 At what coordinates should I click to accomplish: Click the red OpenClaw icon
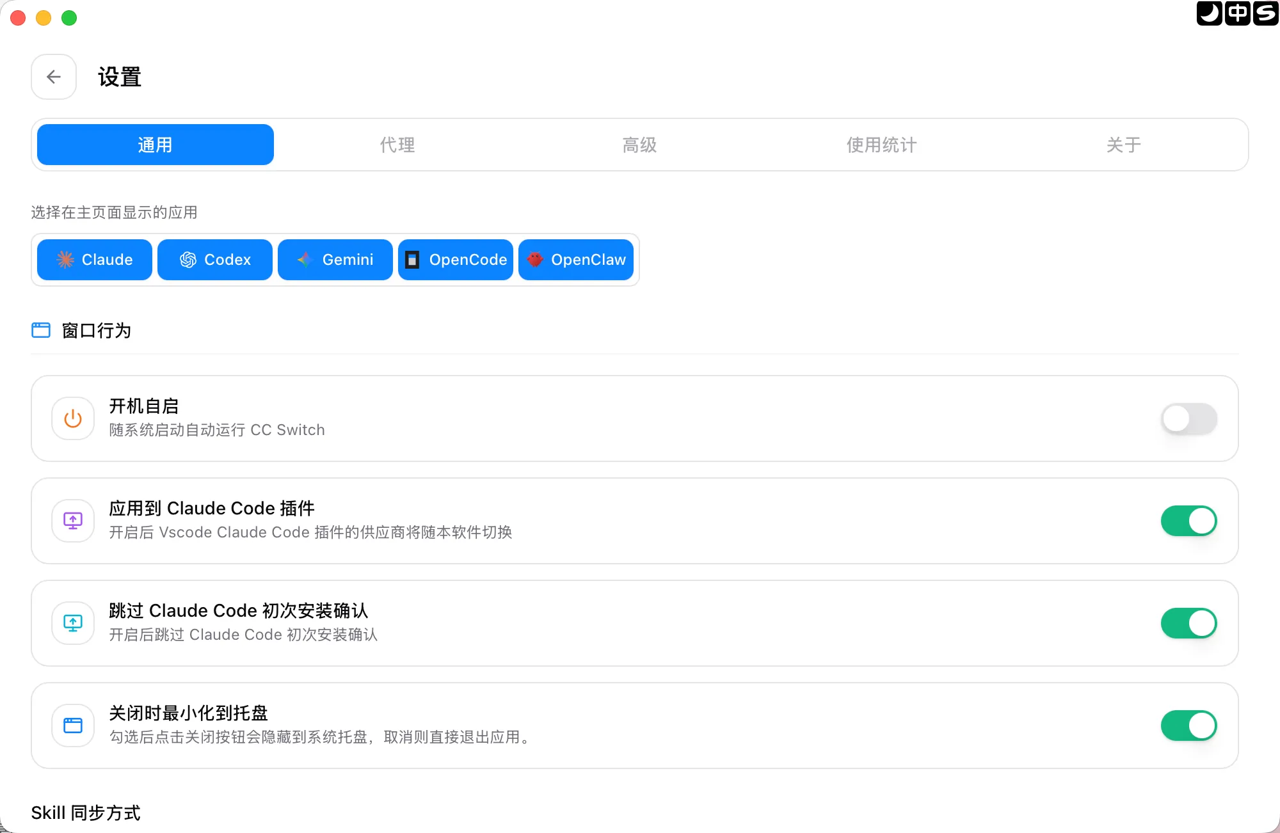point(535,259)
